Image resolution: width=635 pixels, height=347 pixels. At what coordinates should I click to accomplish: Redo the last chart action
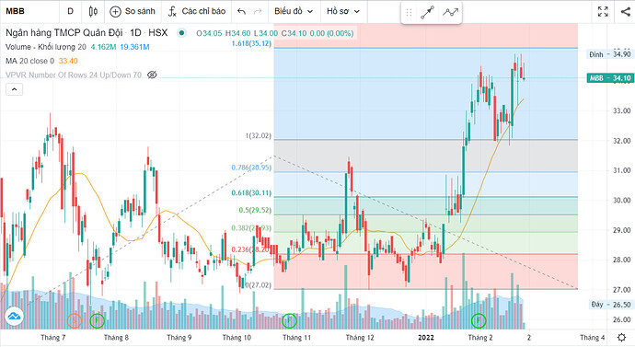point(258,11)
